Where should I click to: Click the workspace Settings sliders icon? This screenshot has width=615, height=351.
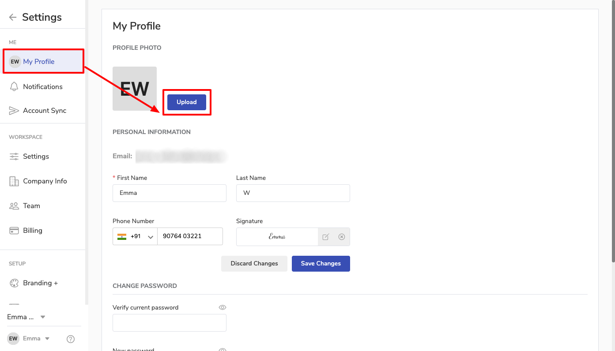click(x=14, y=157)
